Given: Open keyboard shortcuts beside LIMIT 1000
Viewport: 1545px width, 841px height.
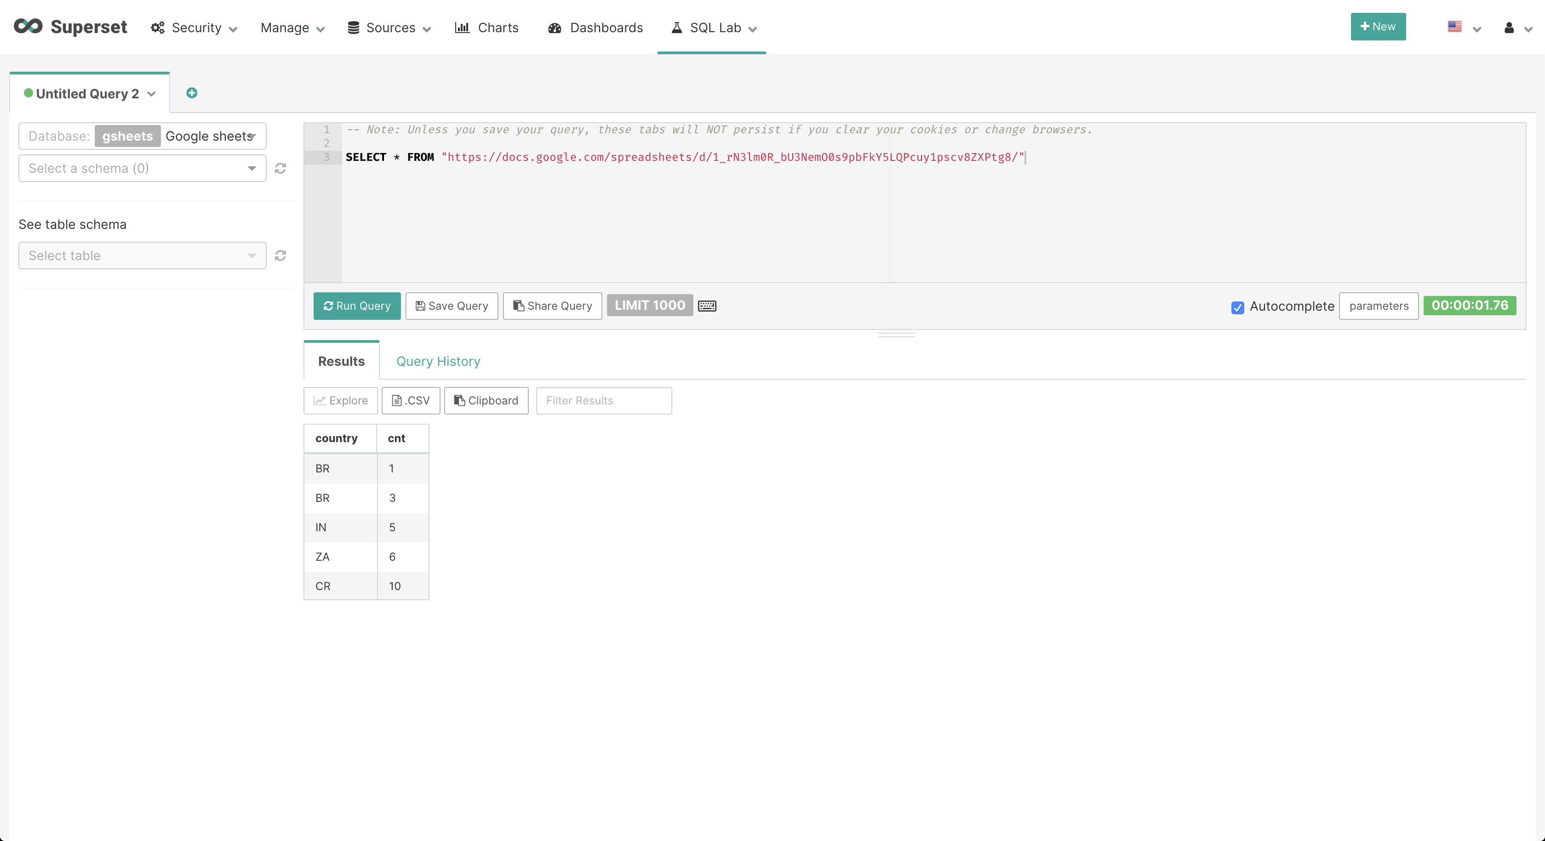Looking at the screenshot, I should pyautogui.click(x=707, y=306).
